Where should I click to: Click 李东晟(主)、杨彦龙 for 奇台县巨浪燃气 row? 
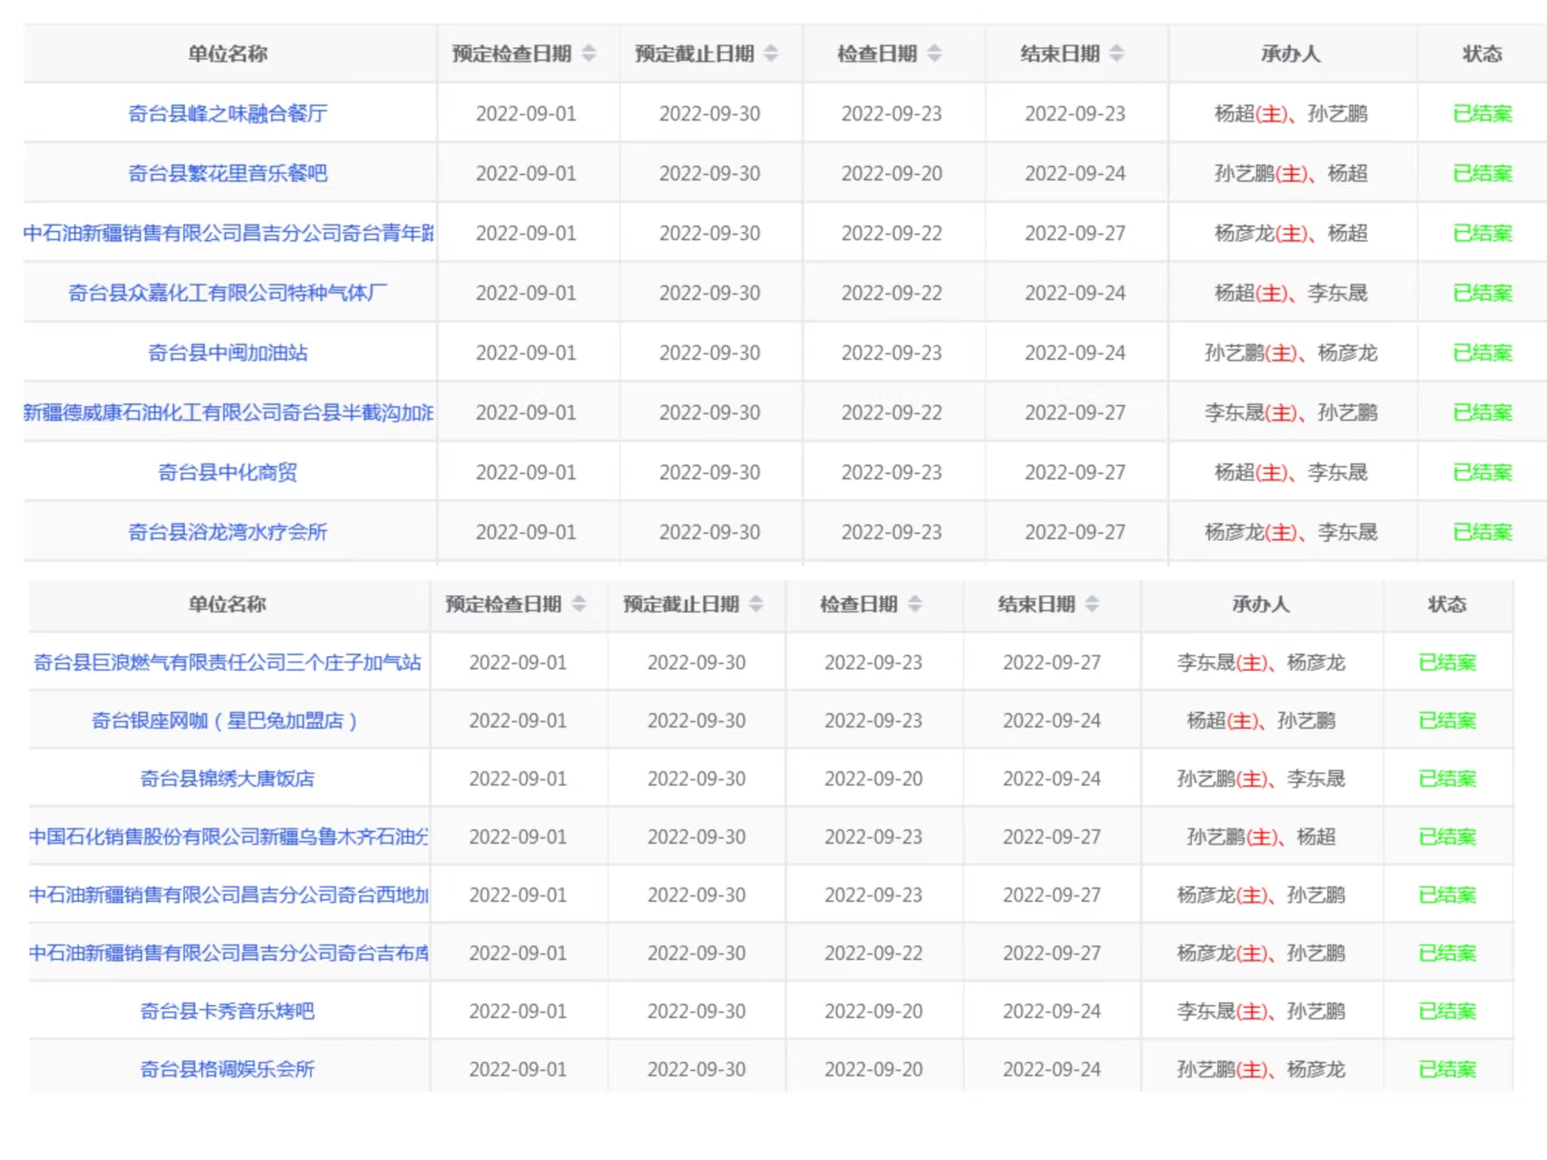(x=1261, y=662)
